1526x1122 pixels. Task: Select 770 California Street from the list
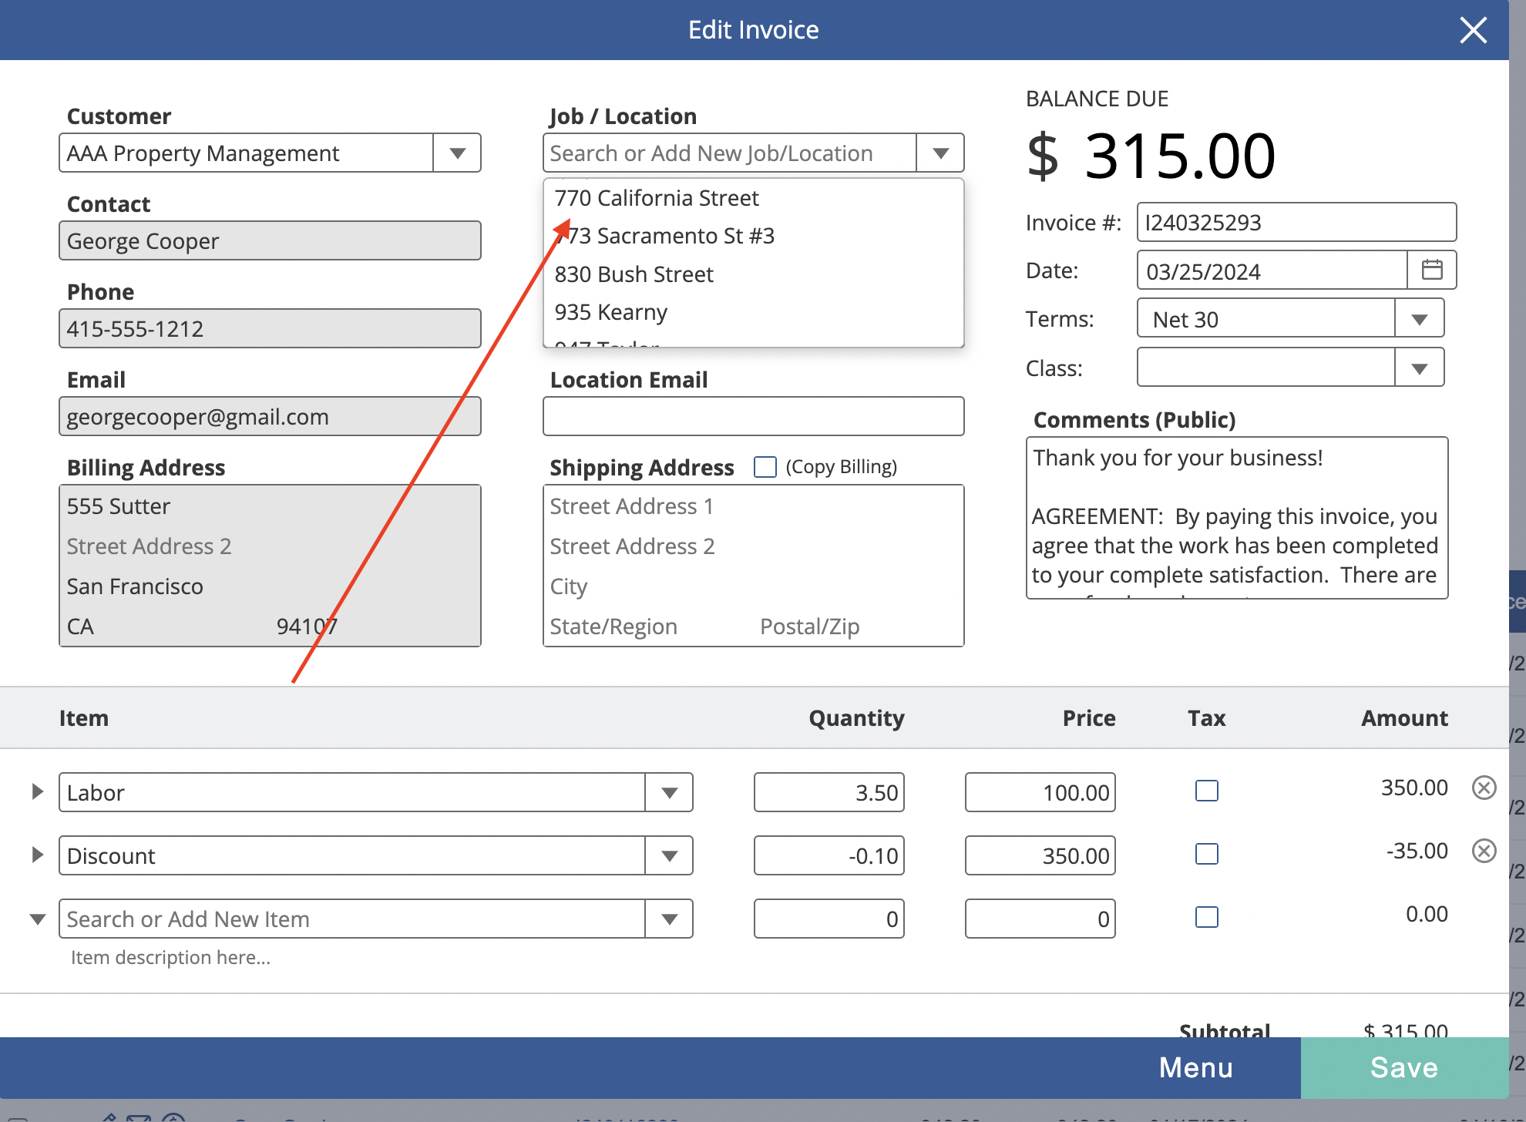tap(657, 198)
